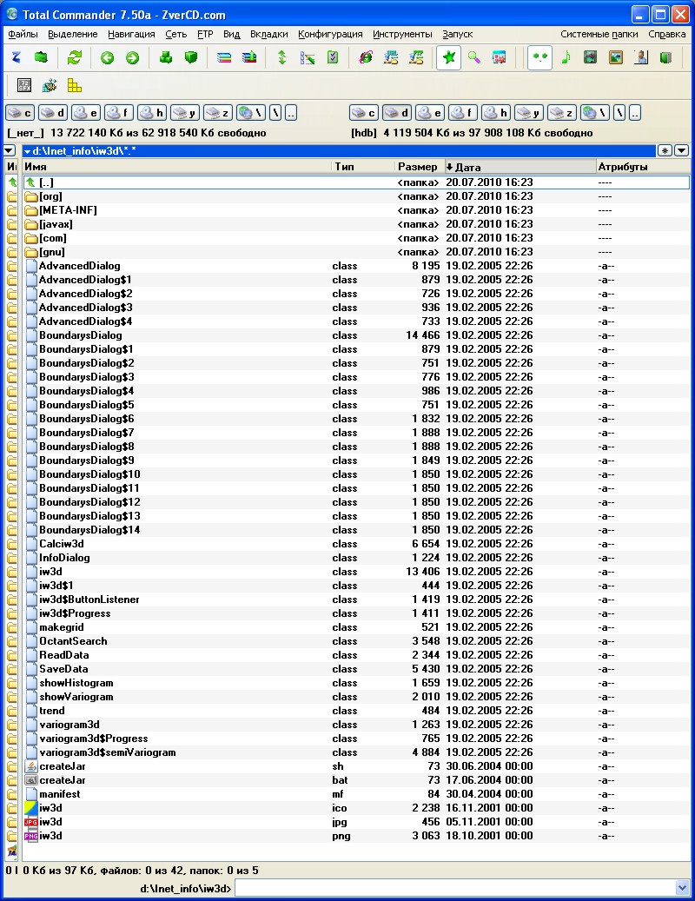695x901 pixels.
Task: Open the Навигация menu
Action: (131, 35)
